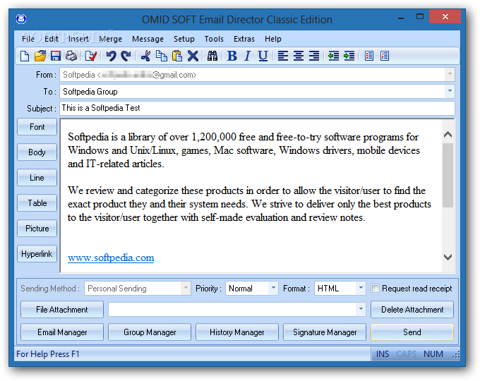Image resolution: width=480 pixels, height=381 pixels.
Task: Click the Hyperlink button
Action: pyautogui.click(x=37, y=254)
